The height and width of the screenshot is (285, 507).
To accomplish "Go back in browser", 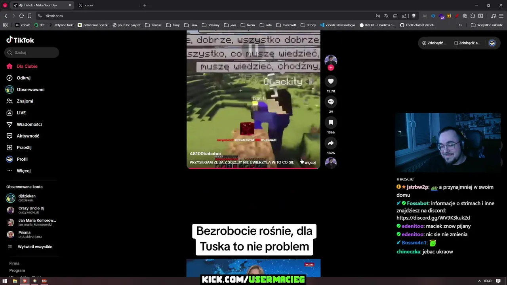I will 6,16.
